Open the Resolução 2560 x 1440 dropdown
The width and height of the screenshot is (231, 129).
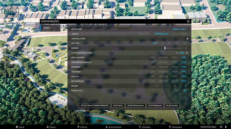[x=179, y=29]
